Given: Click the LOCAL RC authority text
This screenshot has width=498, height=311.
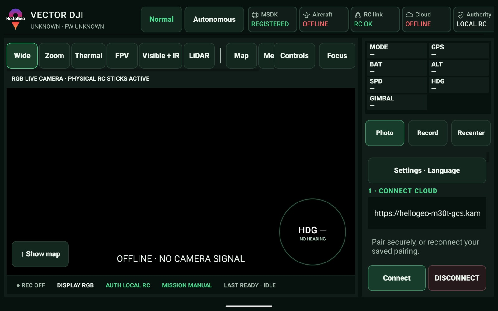Looking at the screenshot, I should click(x=472, y=24).
